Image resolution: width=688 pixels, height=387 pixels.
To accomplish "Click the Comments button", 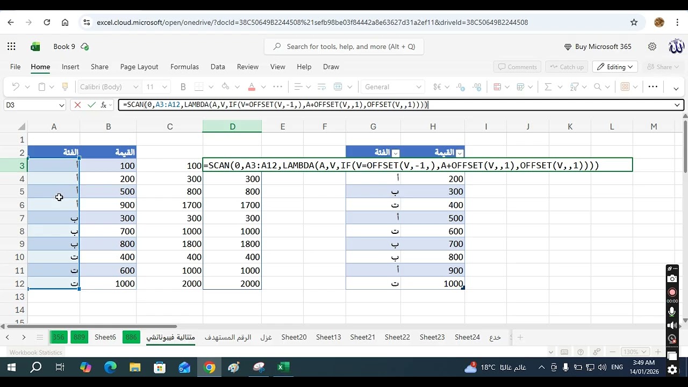I will [518, 67].
